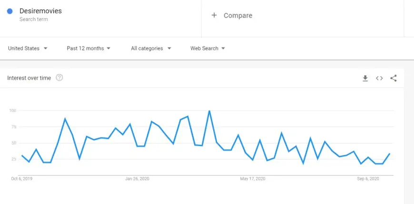414x204 pixels.
Task: Open the All categories dropdown
Action: coord(151,48)
